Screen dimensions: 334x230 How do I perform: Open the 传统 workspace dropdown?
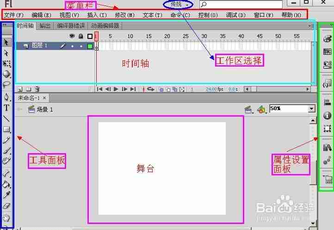click(179, 4)
